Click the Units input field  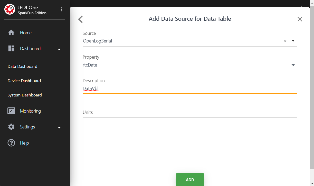(190, 112)
